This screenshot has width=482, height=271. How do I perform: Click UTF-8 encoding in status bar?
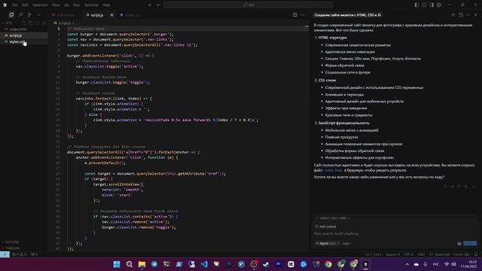click(408, 254)
